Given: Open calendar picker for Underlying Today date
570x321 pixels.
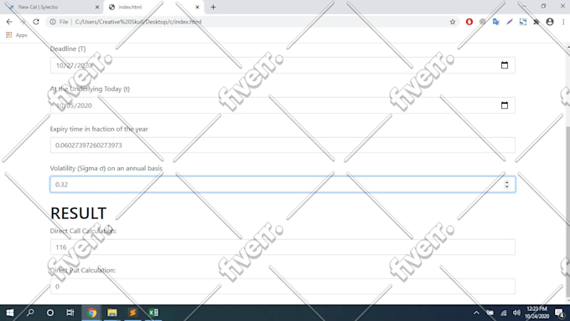Looking at the screenshot, I should pos(505,105).
